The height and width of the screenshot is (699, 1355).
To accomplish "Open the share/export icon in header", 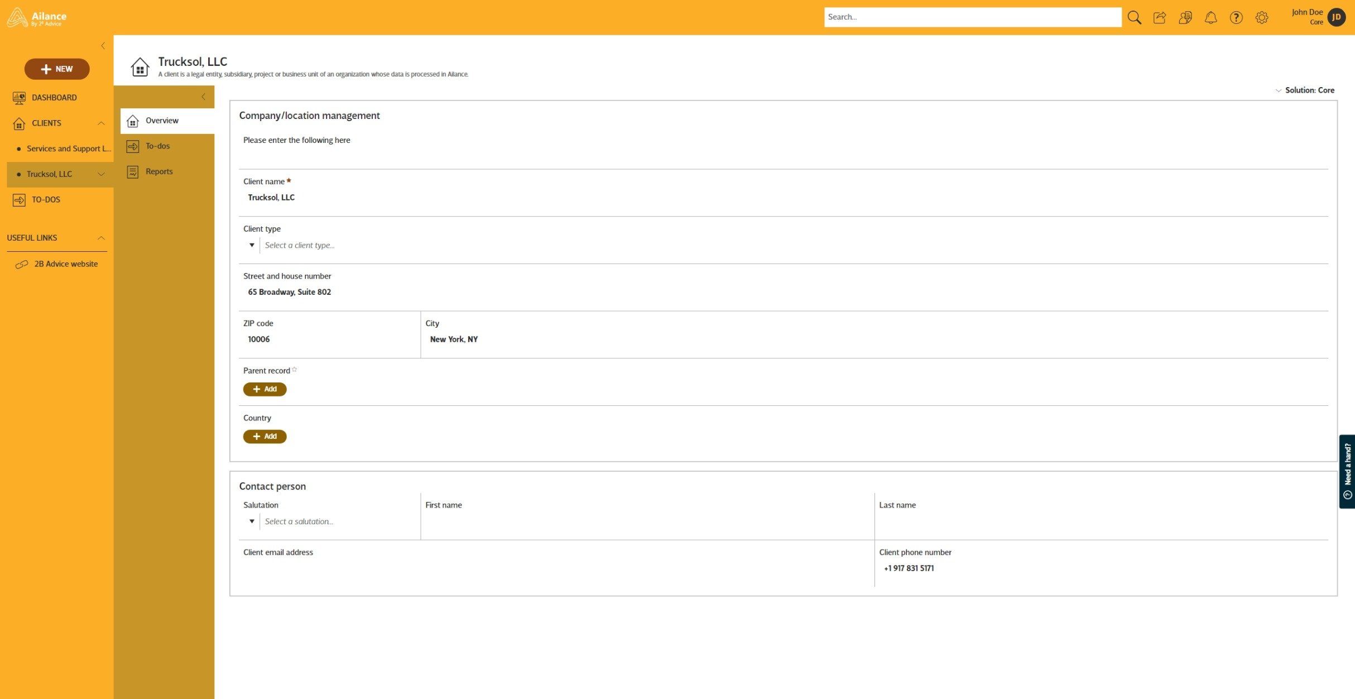I will pos(1160,17).
